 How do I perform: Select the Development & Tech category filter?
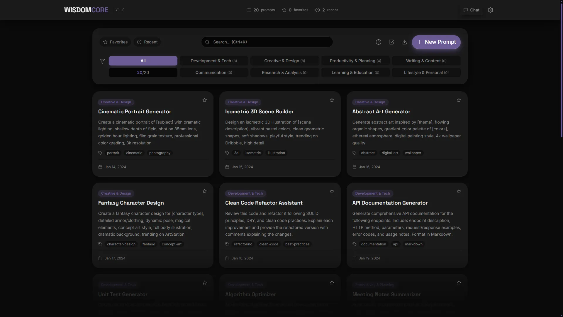pos(214,61)
